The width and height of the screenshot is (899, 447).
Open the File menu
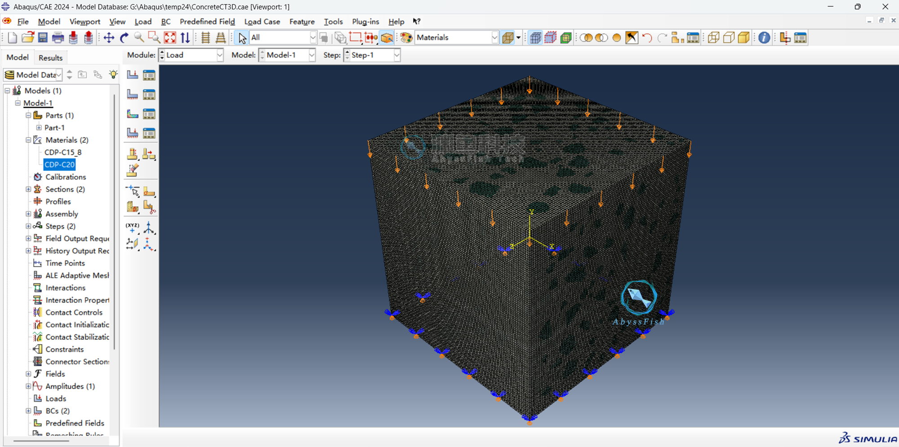click(23, 22)
